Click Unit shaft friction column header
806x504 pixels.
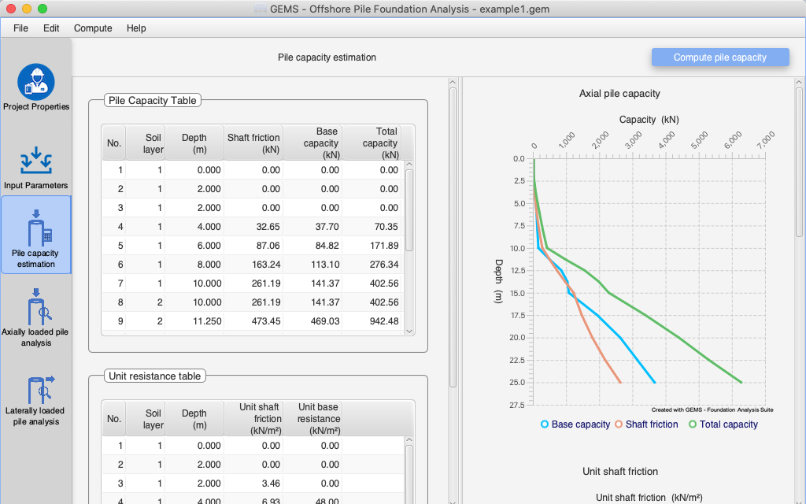(253, 419)
